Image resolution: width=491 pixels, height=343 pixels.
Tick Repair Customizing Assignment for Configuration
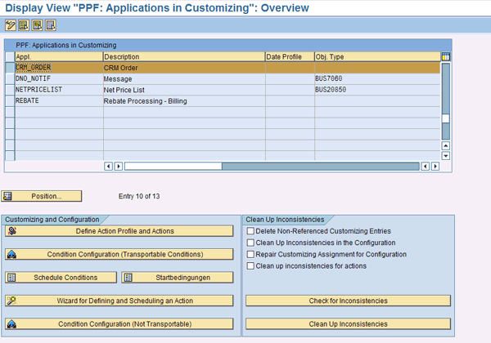point(251,254)
